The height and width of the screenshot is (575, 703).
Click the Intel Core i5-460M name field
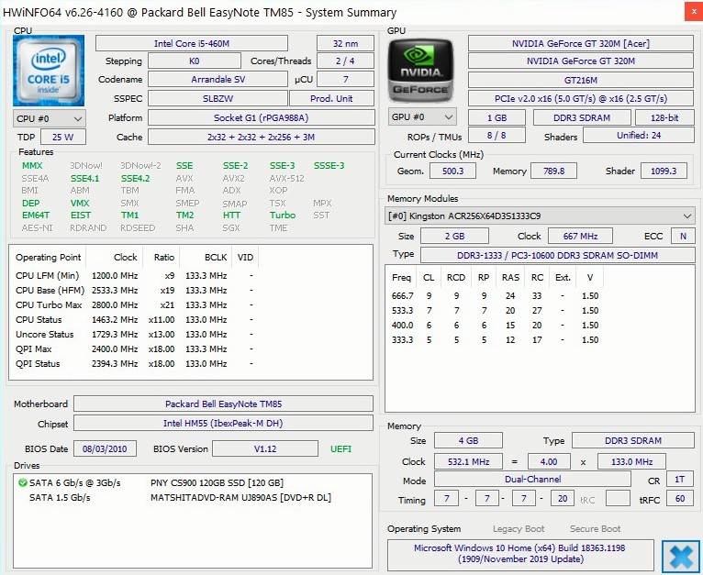coord(192,43)
